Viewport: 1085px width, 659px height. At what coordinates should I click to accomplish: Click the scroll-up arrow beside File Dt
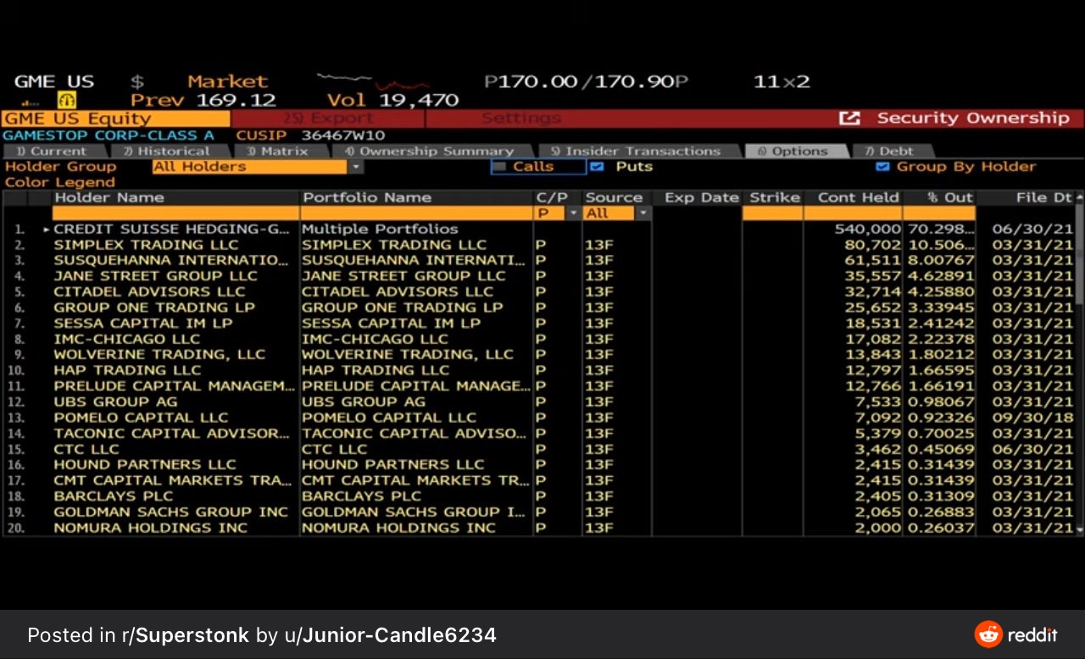pos(1079,197)
